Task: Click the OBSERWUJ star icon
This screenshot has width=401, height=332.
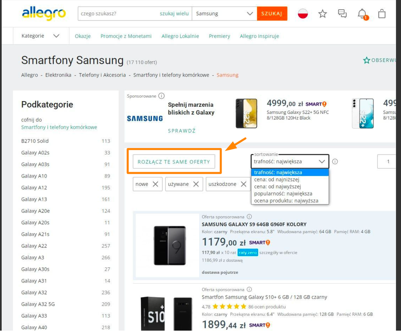Action: tap(366, 60)
